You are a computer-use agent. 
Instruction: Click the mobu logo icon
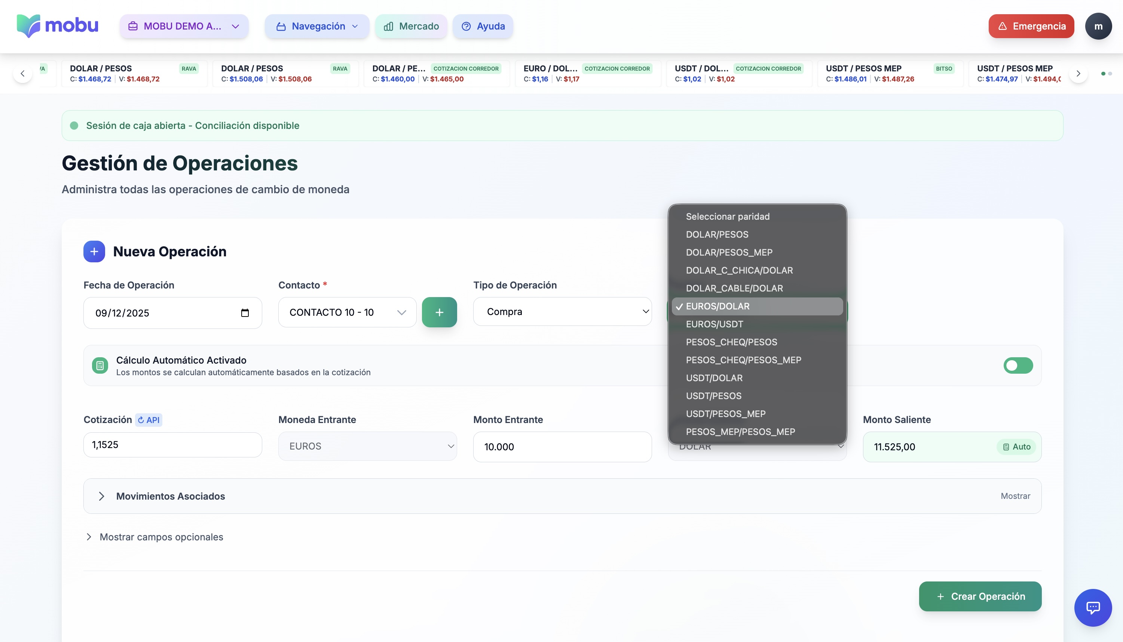coord(29,25)
